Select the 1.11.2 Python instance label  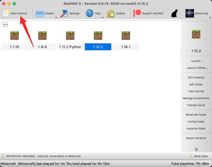point(70,47)
